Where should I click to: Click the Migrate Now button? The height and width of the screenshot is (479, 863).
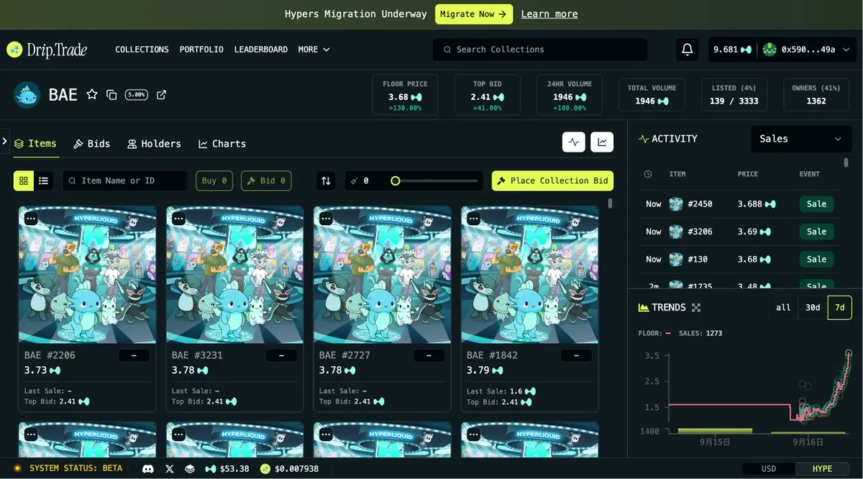coord(474,14)
